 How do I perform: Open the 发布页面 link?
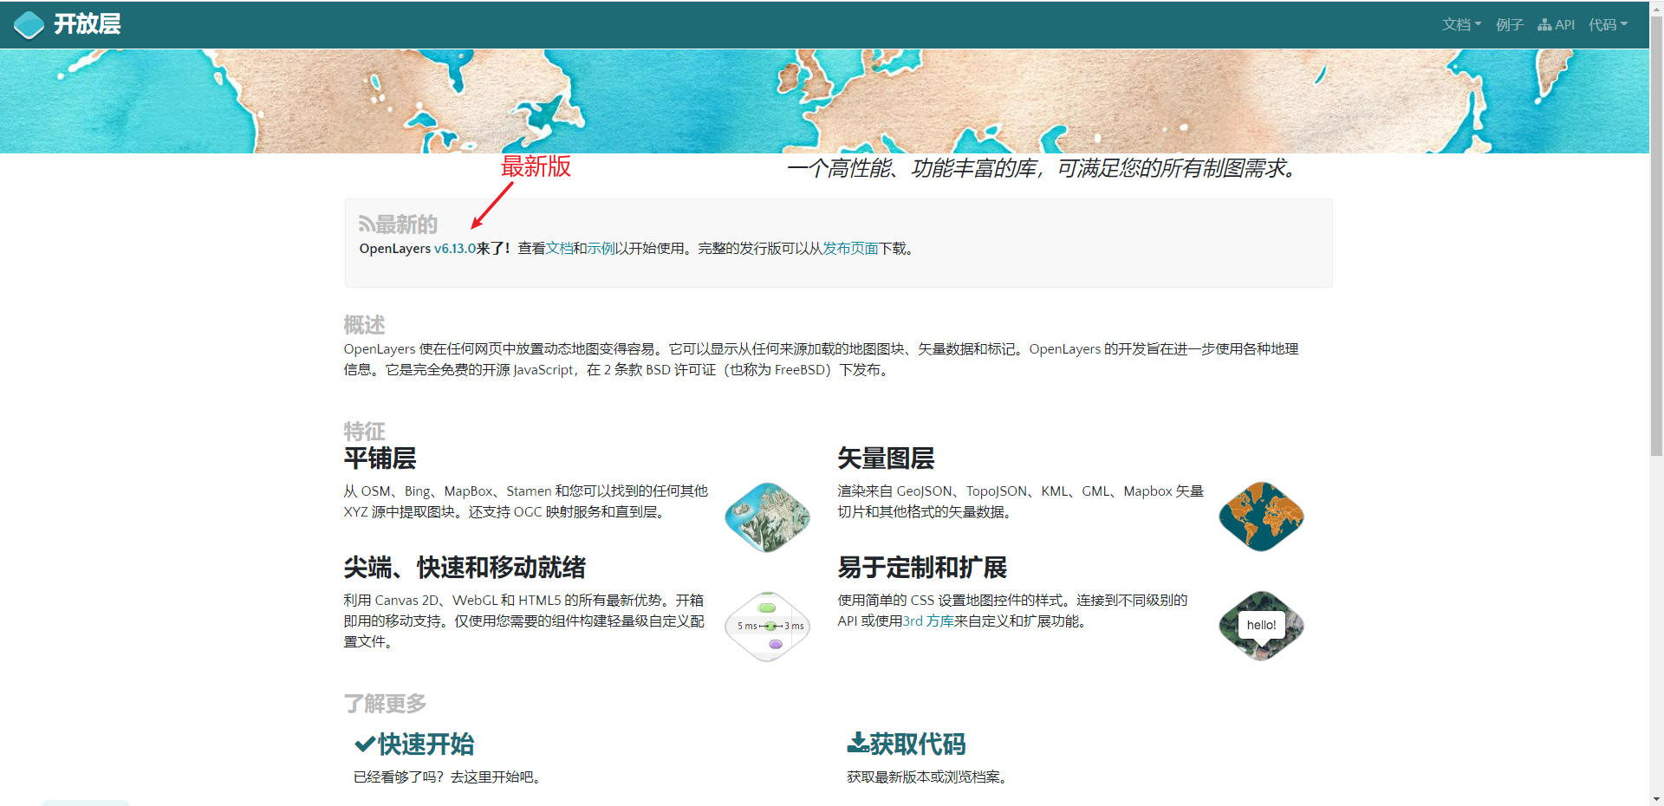tap(850, 249)
